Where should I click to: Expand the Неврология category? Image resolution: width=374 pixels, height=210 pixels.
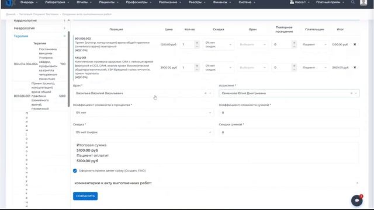click(39, 28)
